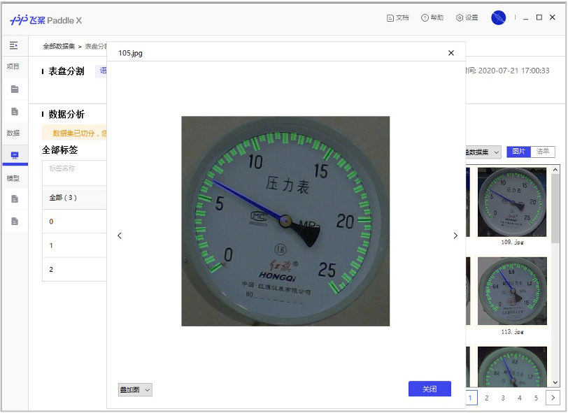This screenshot has width=568, height=413.
Task: Open 设置 from the top menu
Action: click(467, 18)
